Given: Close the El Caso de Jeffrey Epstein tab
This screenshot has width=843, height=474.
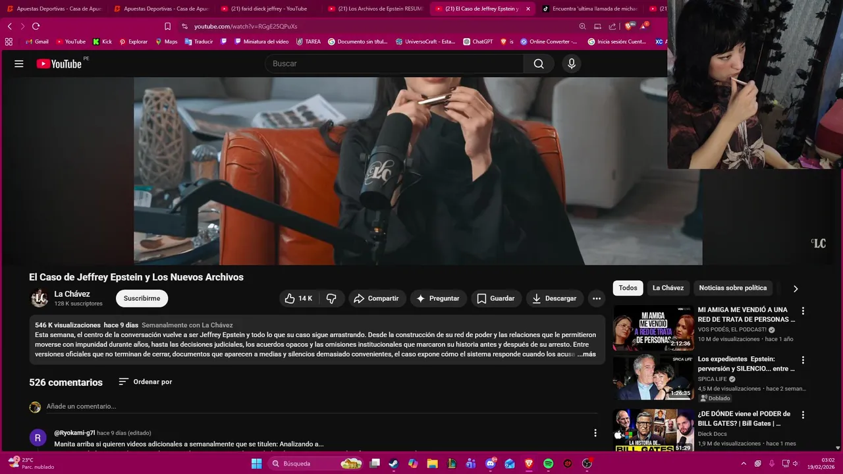Looking at the screenshot, I should click(528, 9).
